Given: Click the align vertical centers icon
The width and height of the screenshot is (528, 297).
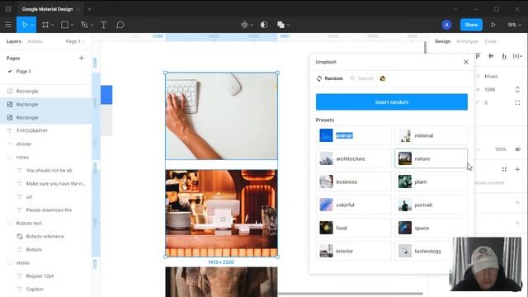Looking at the screenshot, I should (x=492, y=56).
